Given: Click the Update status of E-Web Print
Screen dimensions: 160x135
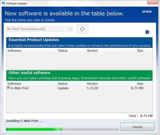Looking at the screenshot, I should [63, 88].
